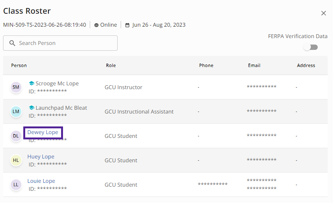The image size is (333, 203).
Task: Click Louie Lope's masked phone number
Action: 213,184
